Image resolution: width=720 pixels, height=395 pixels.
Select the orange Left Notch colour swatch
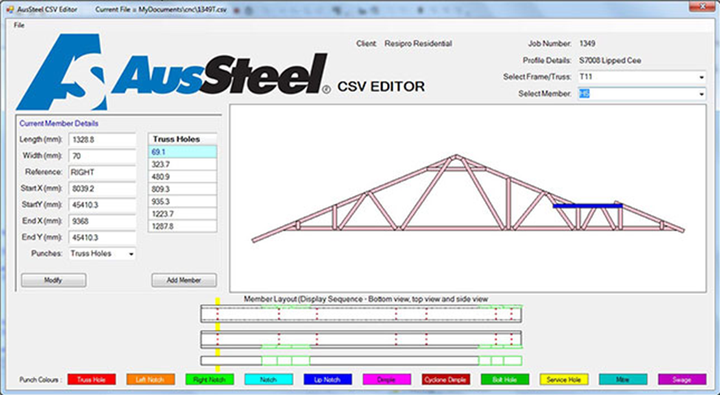(x=151, y=379)
